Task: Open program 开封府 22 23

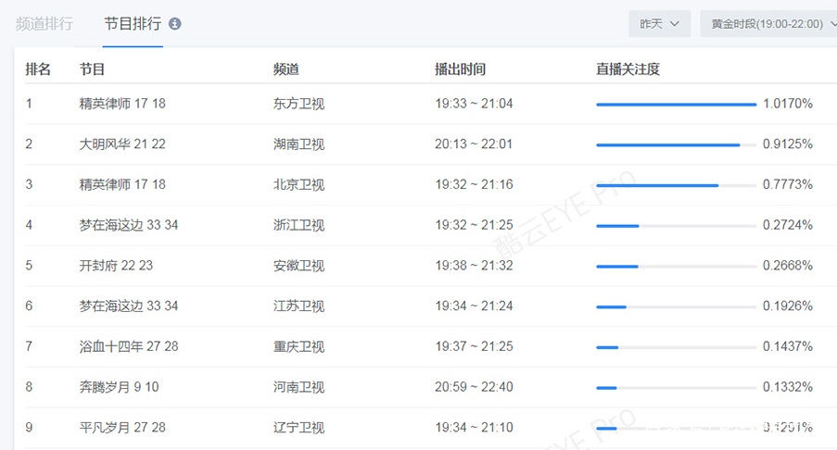Action: (x=116, y=266)
